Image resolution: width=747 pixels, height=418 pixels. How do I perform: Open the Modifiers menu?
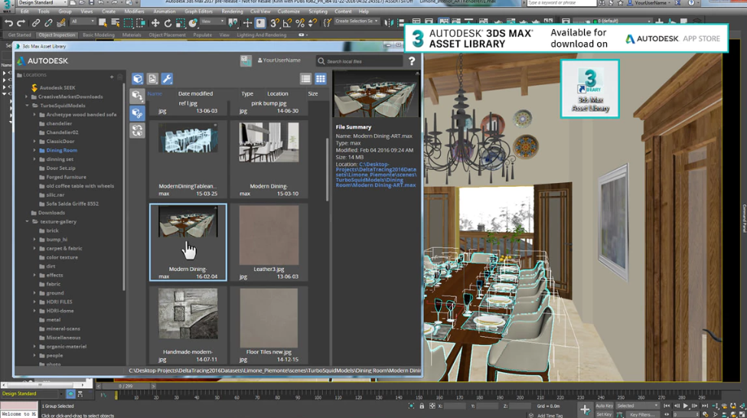135,11
